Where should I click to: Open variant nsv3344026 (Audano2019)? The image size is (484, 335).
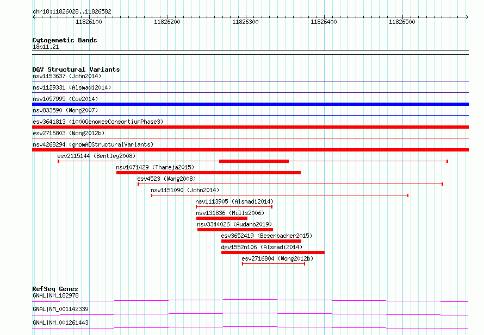234,224
